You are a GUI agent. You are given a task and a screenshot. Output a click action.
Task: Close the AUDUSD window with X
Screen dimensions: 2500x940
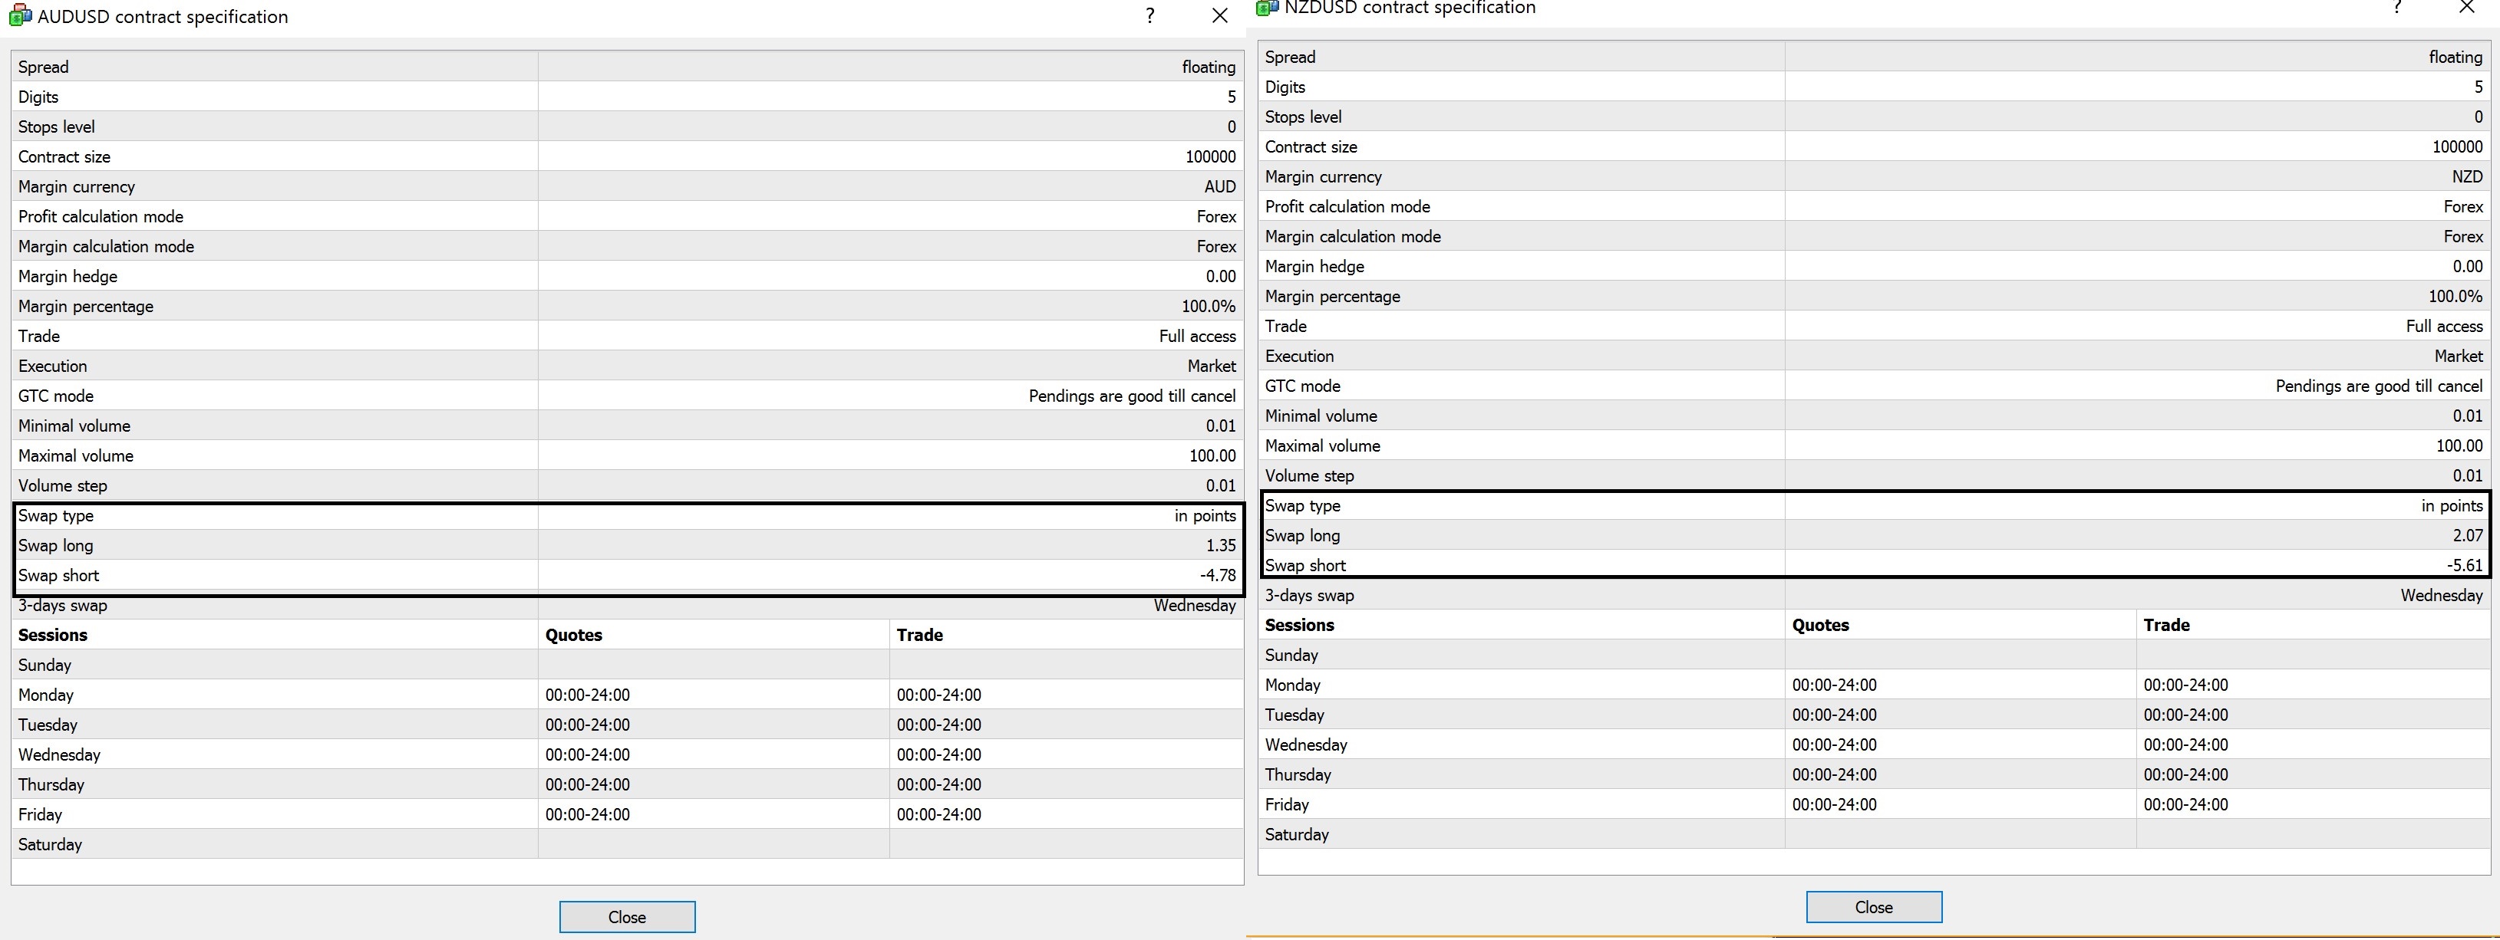click(1219, 15)
